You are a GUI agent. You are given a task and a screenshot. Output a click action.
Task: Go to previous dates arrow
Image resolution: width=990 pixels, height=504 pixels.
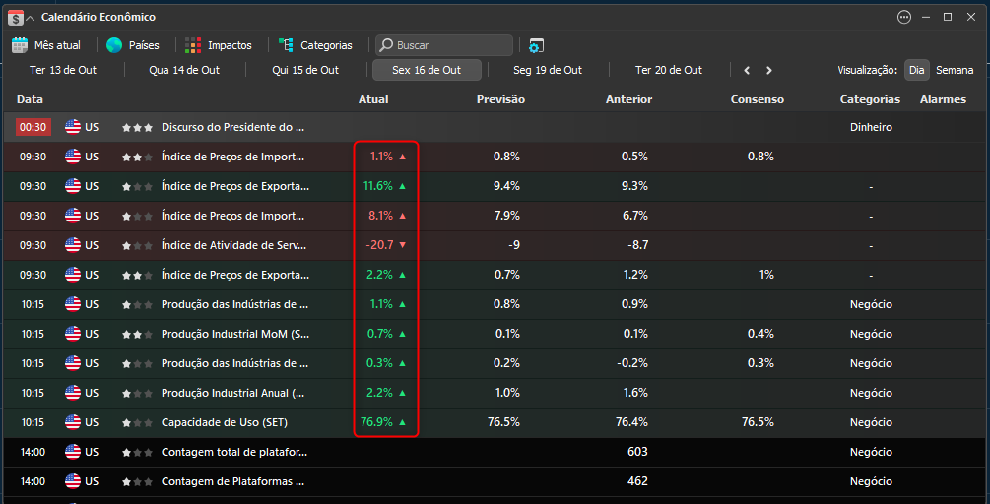[x=747, y=71]
